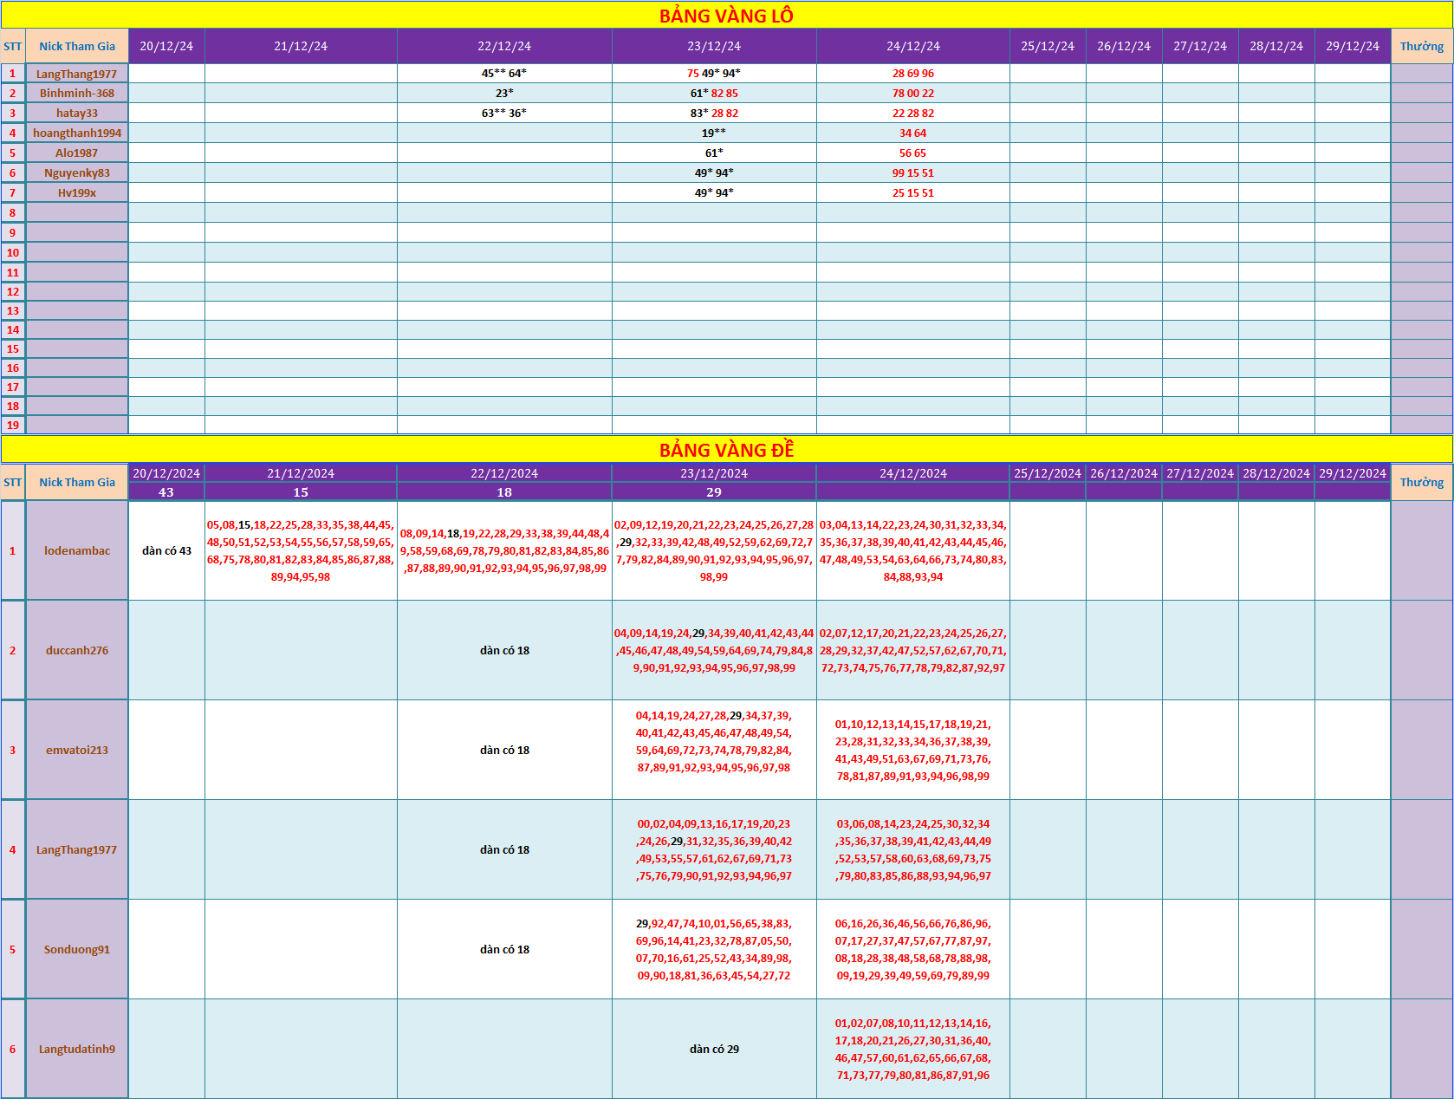Select the cell containing 45** 64*
The image size is (1454, 1099).
[504, 74]
